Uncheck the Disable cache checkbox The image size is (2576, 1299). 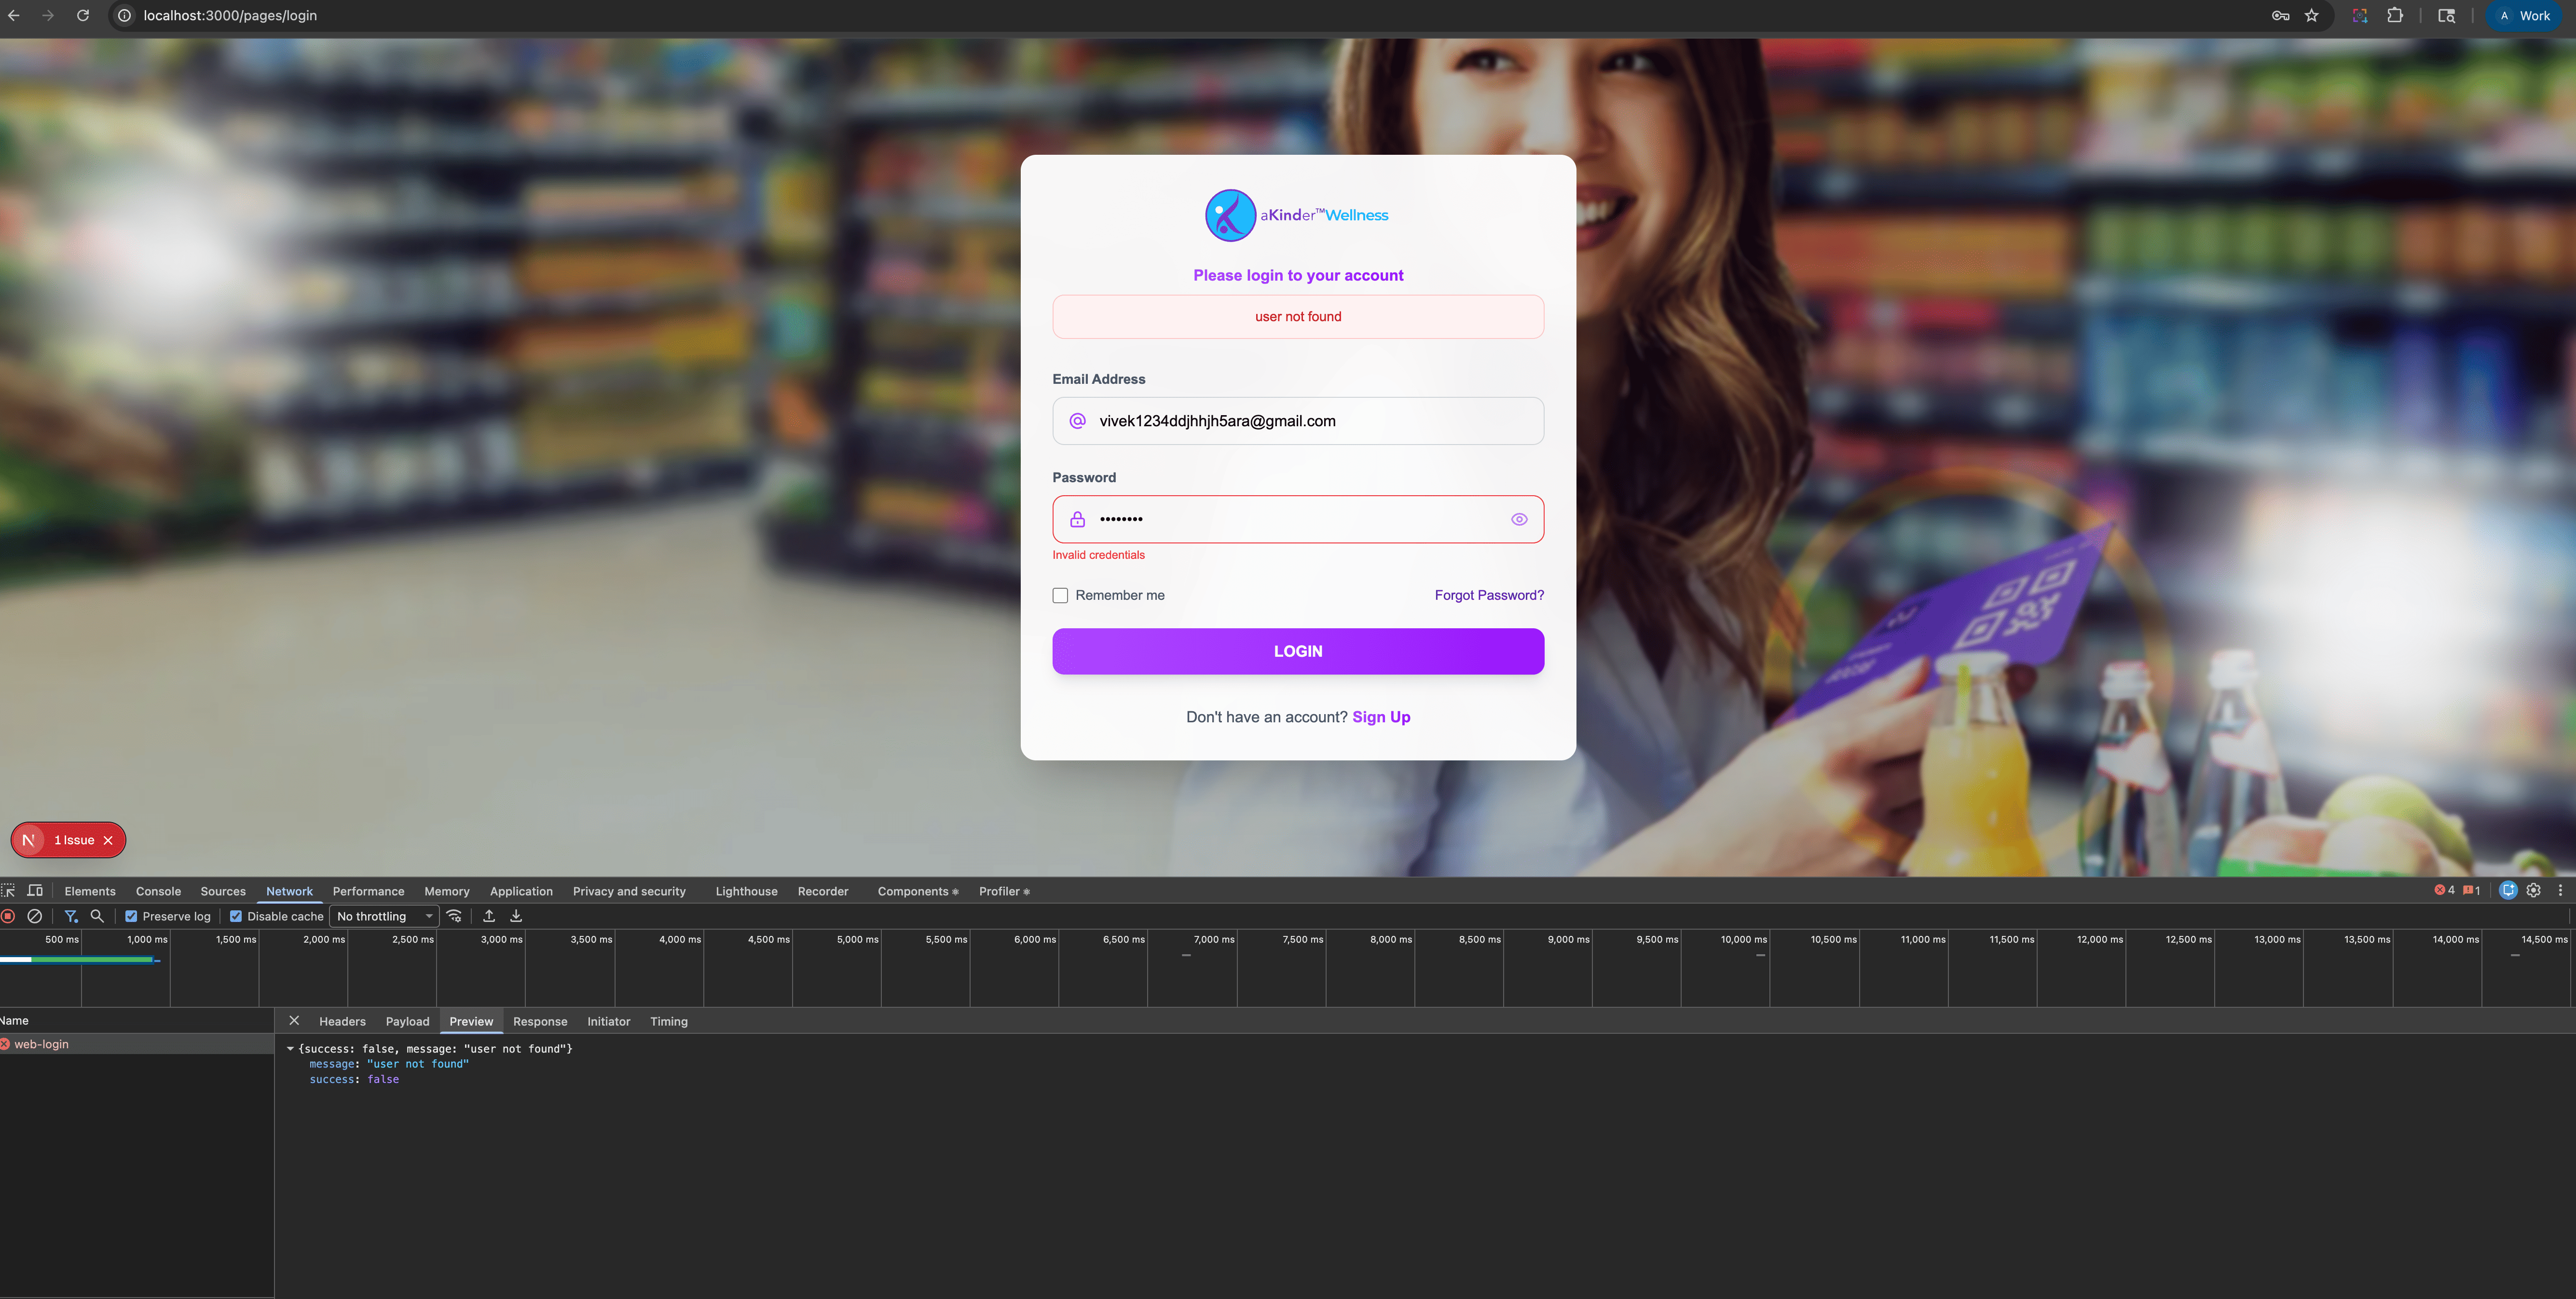coord(236,916)
